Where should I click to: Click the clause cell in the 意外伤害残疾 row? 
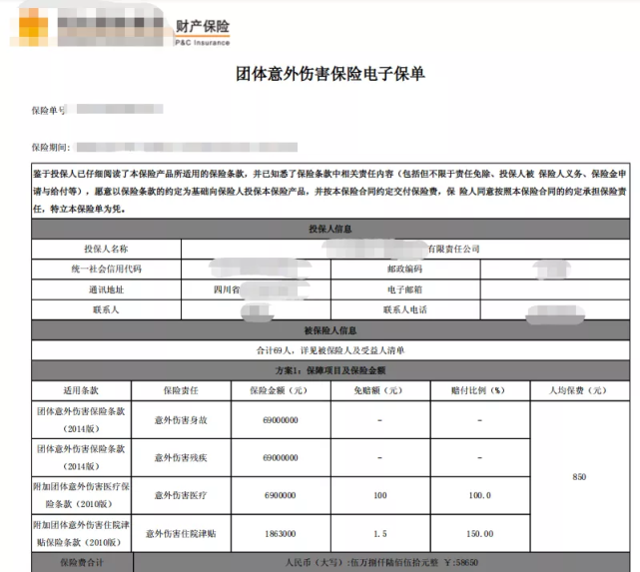81,458
